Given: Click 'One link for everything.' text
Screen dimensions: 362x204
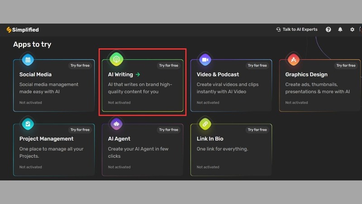Looking at the screenshot, I should point(222,149).
